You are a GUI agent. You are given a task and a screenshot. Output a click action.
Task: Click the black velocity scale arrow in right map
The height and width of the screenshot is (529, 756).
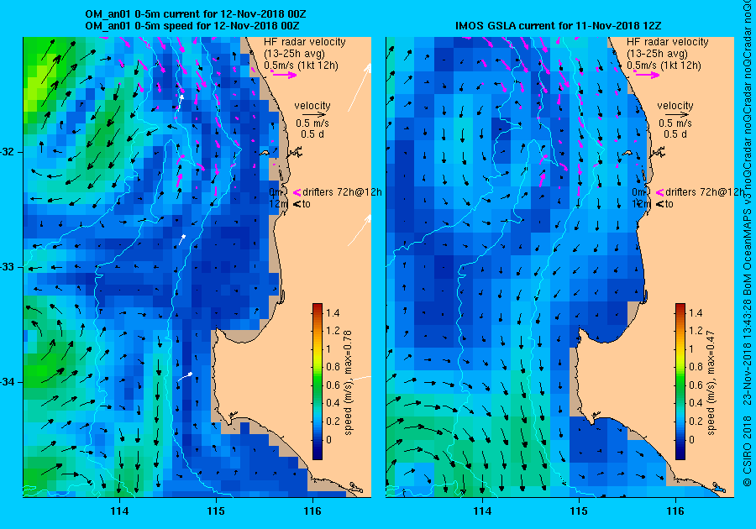[x=676, y=115]
